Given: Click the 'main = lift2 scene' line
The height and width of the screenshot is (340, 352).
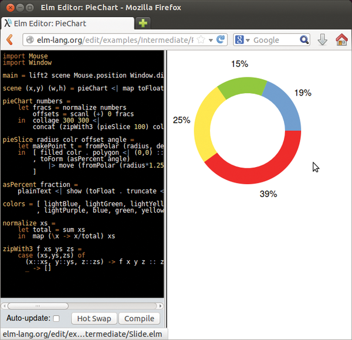Looking at the screenshot, I should click(83, 76).
